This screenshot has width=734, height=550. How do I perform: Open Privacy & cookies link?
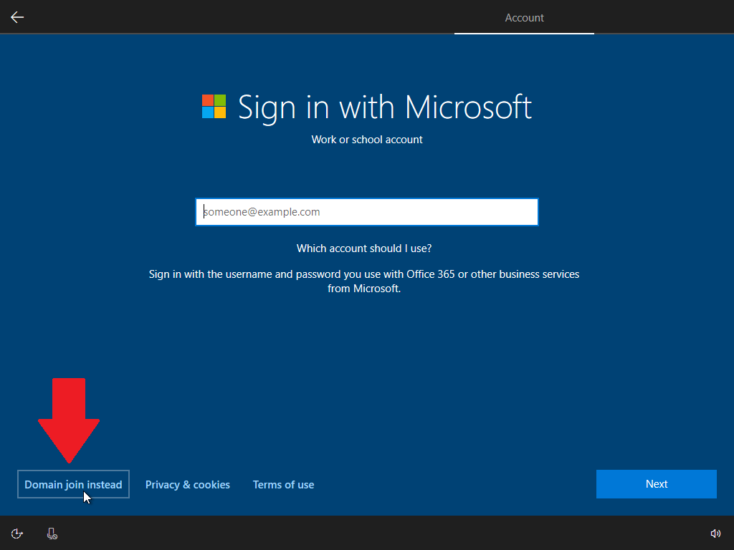click(x=187, y=485)
